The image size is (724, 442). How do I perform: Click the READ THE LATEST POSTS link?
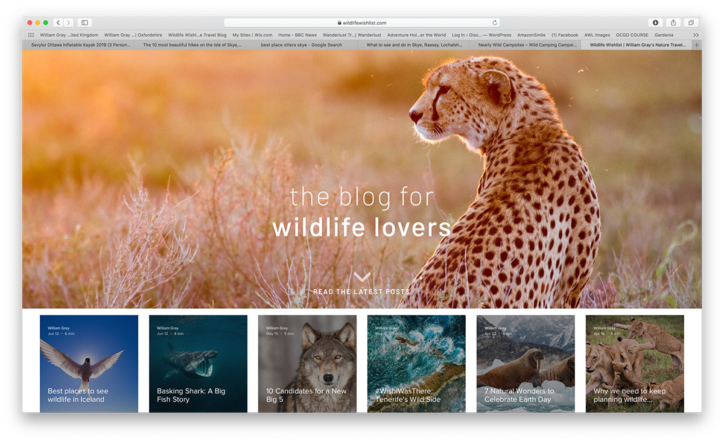(x=361, y=292)
